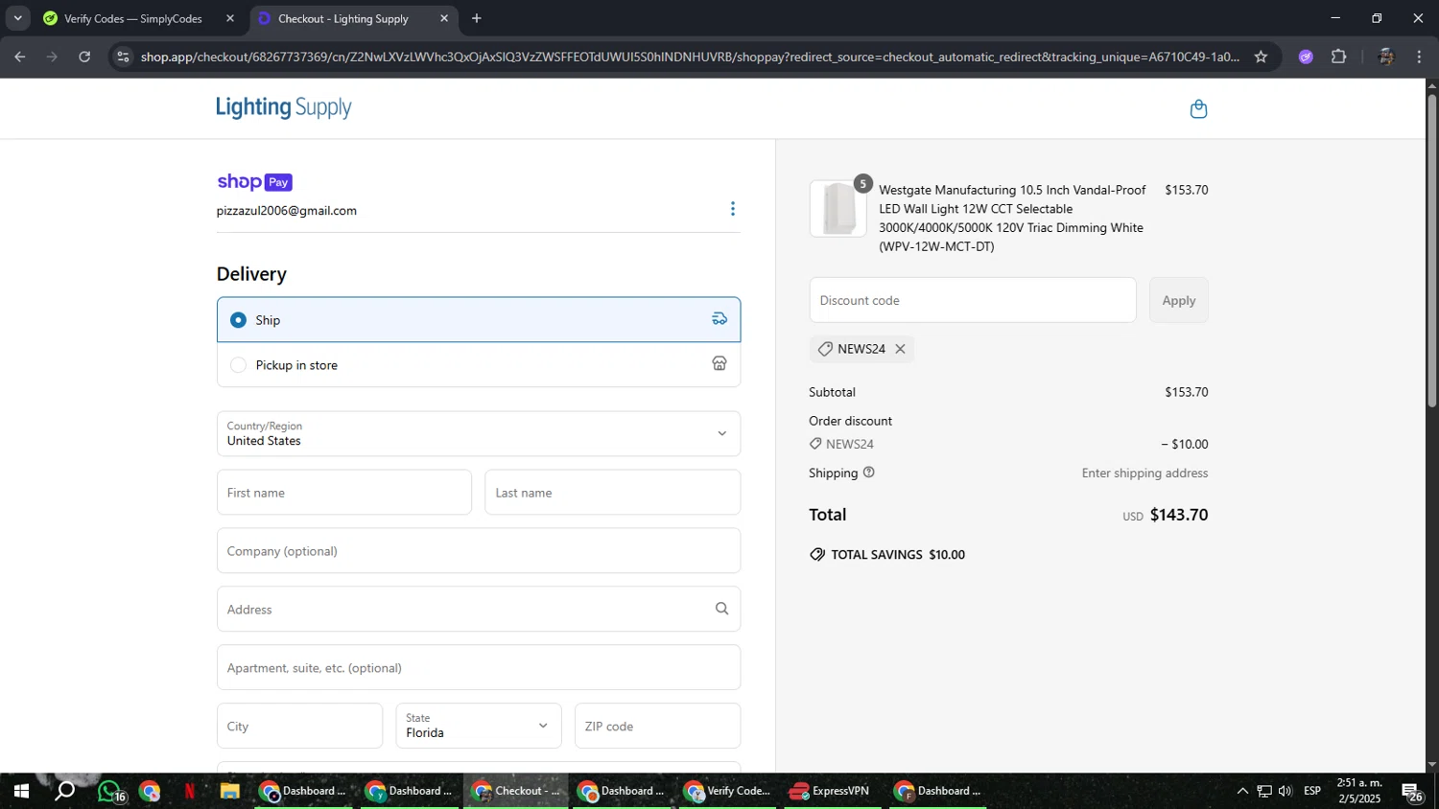Open the Windows Start menu

20,792
